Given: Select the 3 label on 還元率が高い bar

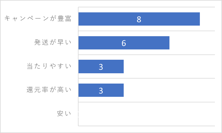Looking at the screenshot, I should [101, 91].
